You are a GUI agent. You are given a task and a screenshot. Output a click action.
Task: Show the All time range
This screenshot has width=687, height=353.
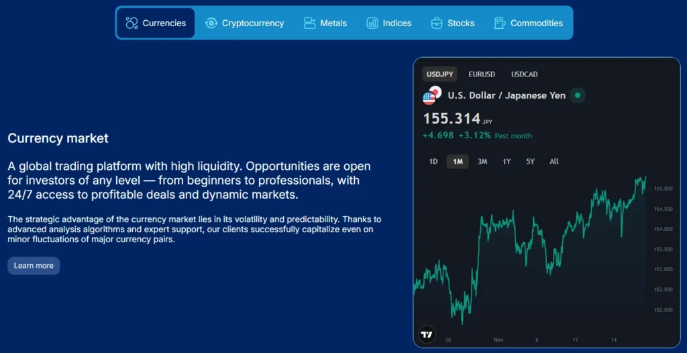click(553, 162)
